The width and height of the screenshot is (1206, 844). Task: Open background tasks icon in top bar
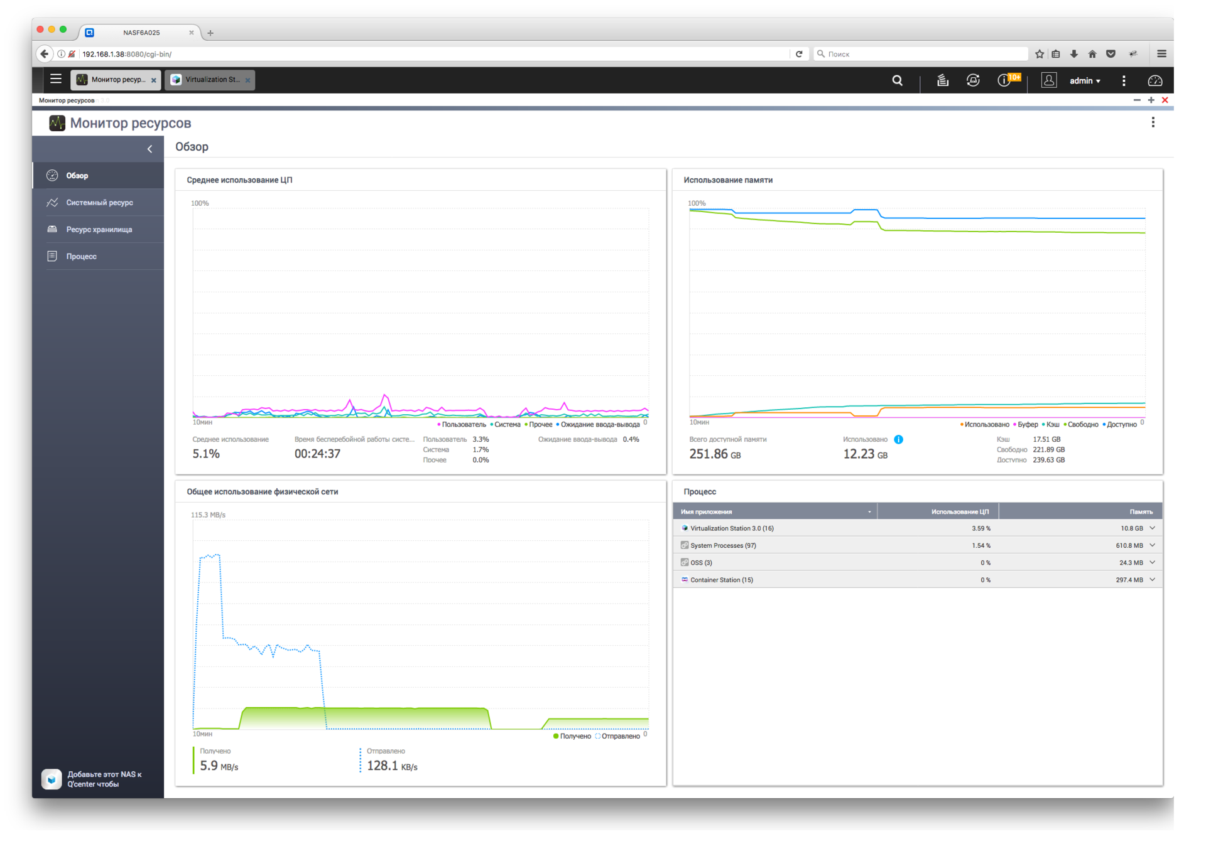[942, 80]
